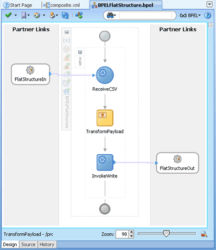Switch to the Design tab
The height and width of the screenshot is (250, 216).
10,245
